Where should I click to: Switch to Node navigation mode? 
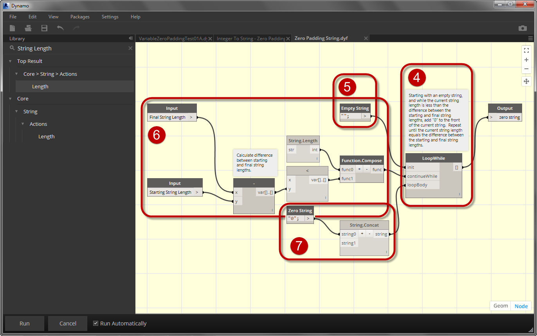521,306
